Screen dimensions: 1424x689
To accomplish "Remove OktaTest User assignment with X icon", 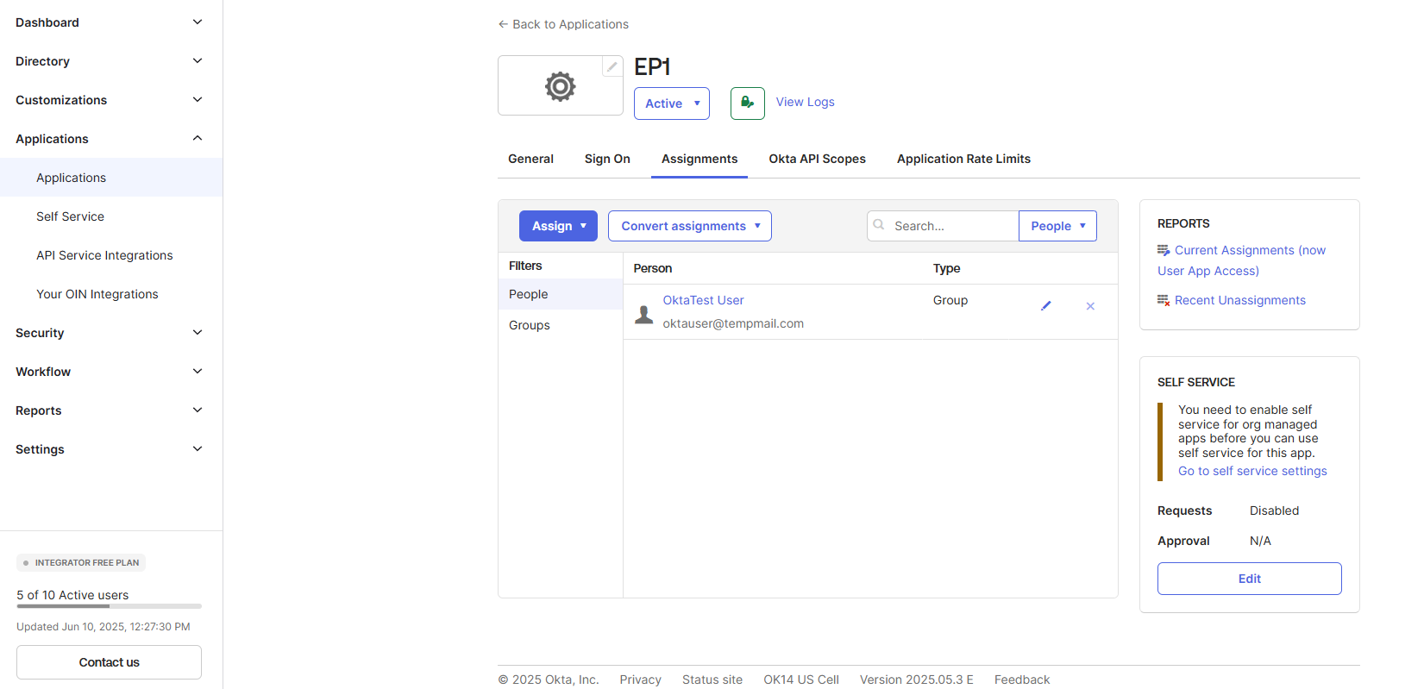I will [1090, 306].
